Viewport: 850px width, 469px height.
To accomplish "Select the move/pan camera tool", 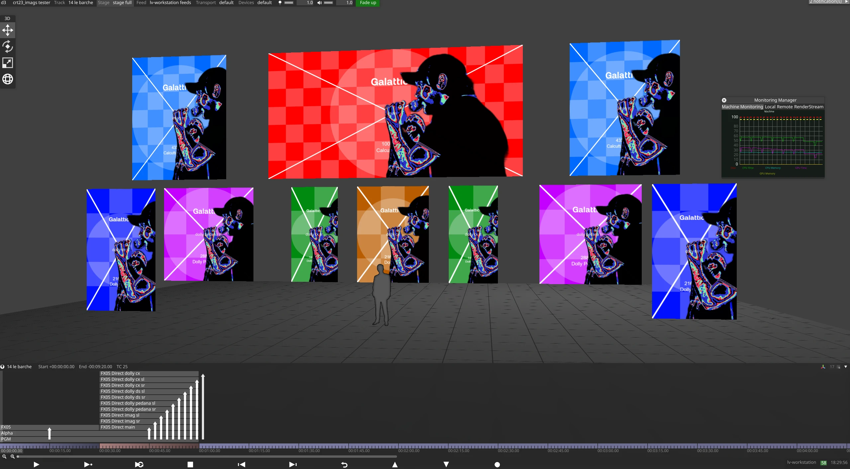I will tap(8, 31).
